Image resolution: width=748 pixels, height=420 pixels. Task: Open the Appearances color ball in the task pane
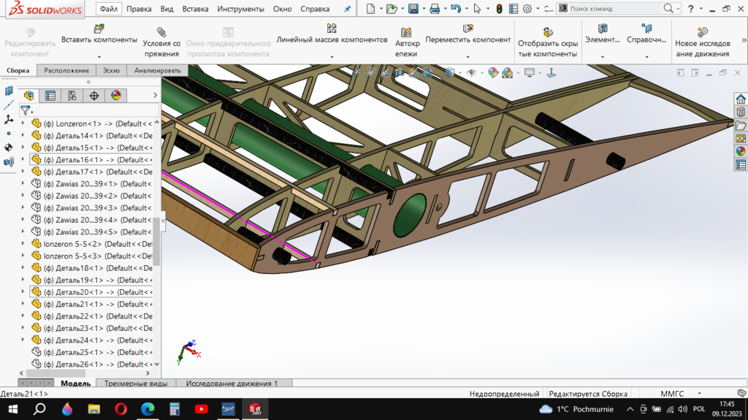point(741,151)
